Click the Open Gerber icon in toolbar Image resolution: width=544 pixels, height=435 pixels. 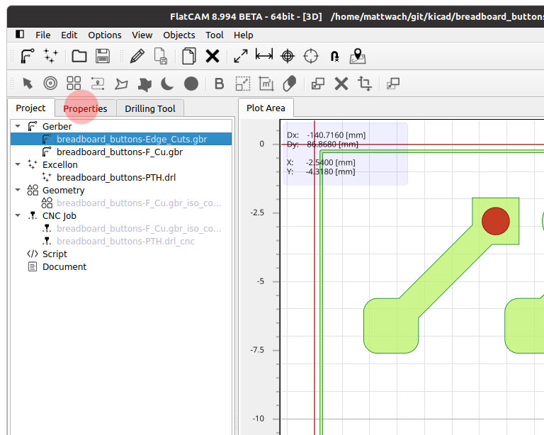pyautogui.click(x=28, y=56)
